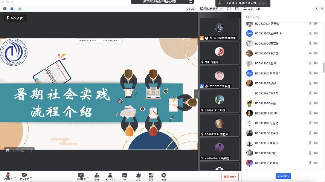Turn on video with the camera icon
Screen dimensions: 325x182
pos(24,175)
